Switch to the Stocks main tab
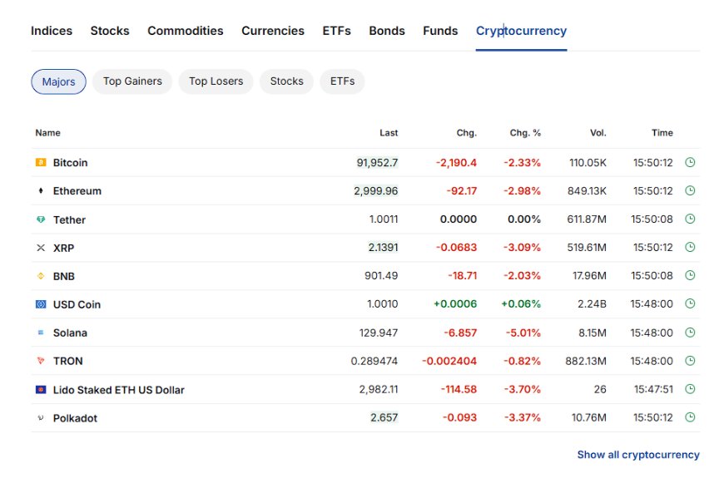Screen dimensions: 724x488 pyautogui.click(x=110, y=31)
